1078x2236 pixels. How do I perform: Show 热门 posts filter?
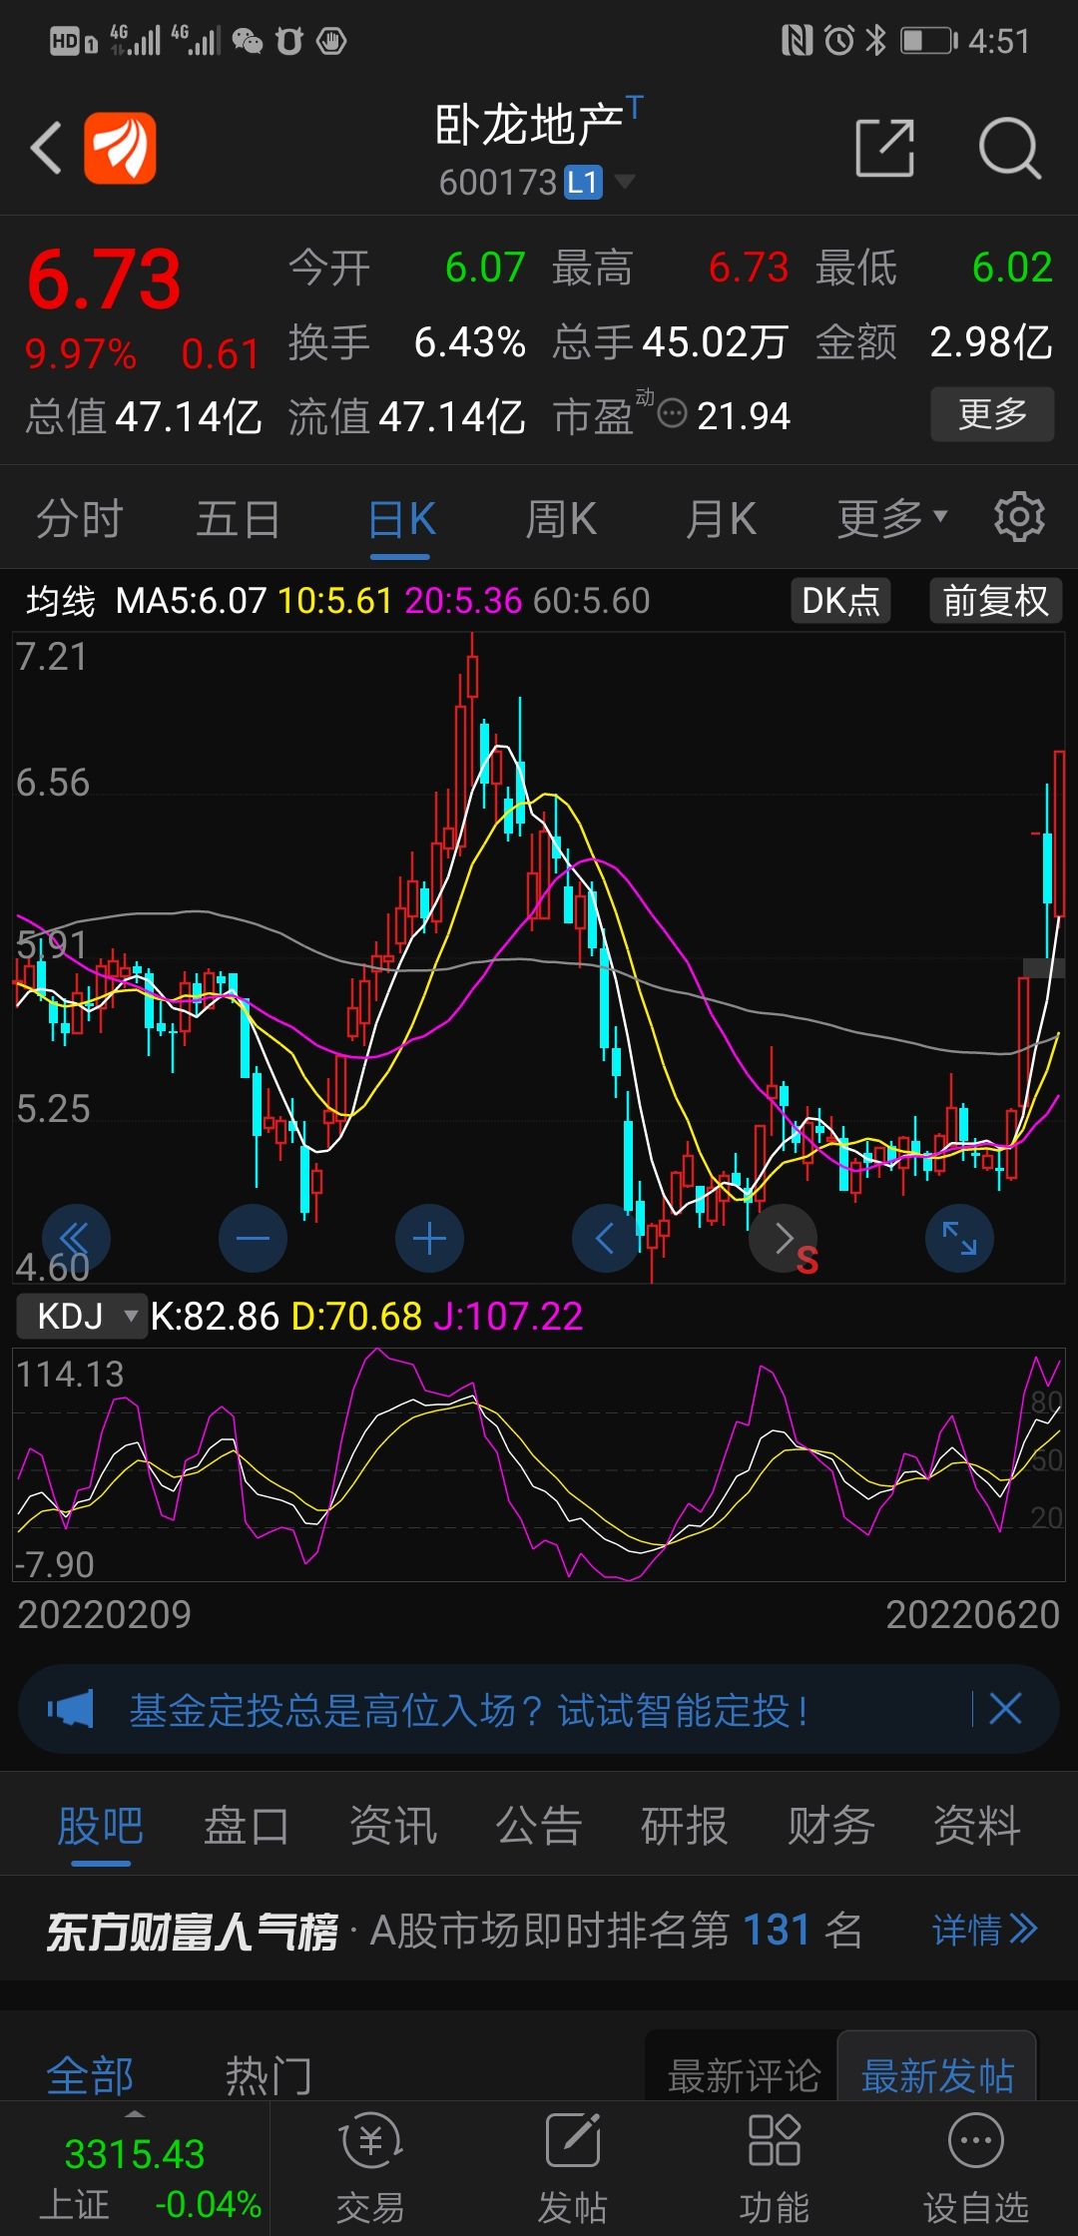tap(269, 2076)
